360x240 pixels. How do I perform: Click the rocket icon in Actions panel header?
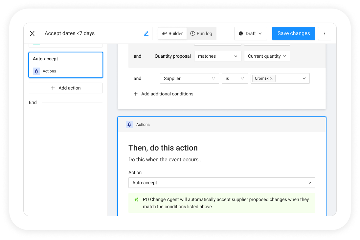point(129,125)
